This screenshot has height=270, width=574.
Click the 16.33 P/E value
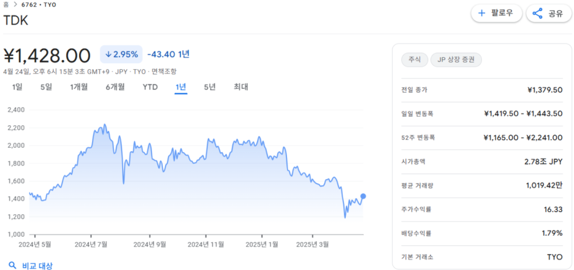pyautogui.click(x=553, y=209)
